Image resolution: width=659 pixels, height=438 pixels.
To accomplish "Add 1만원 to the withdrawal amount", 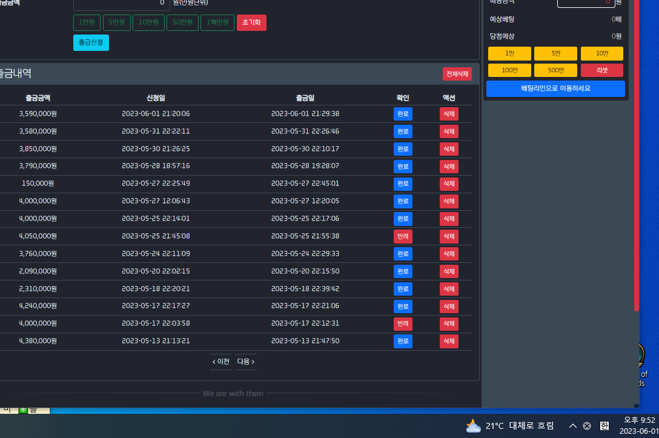I will [x=87, y=22].
